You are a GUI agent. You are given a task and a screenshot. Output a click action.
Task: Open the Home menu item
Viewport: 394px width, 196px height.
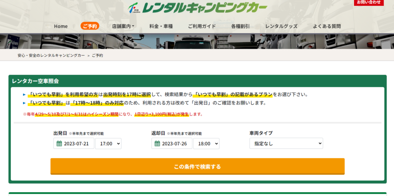click(x=61, y=26)
